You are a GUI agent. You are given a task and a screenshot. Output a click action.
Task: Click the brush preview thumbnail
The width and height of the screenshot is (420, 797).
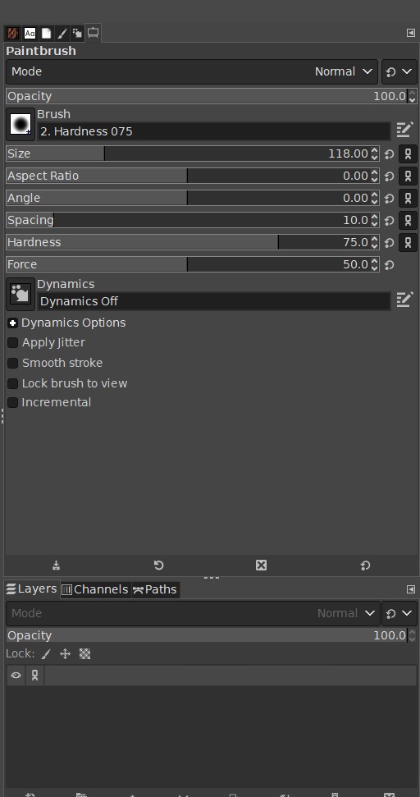pos(21,124)
